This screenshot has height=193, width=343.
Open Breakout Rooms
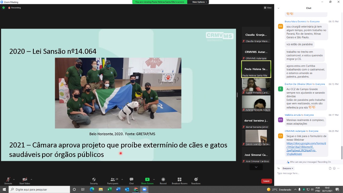tap(180, 180)
